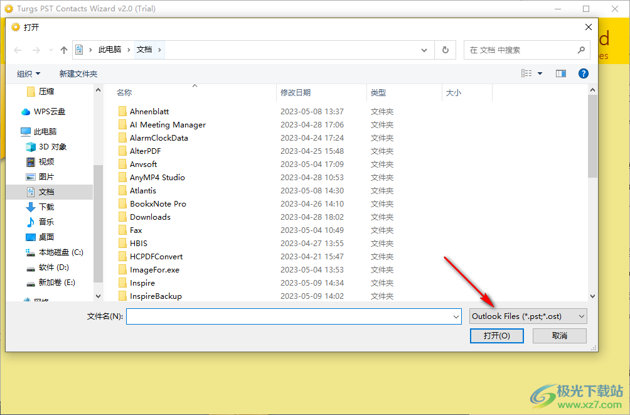Open 下载 in sidebar
This screenshot has width=630, height=415.
point(40,207)
